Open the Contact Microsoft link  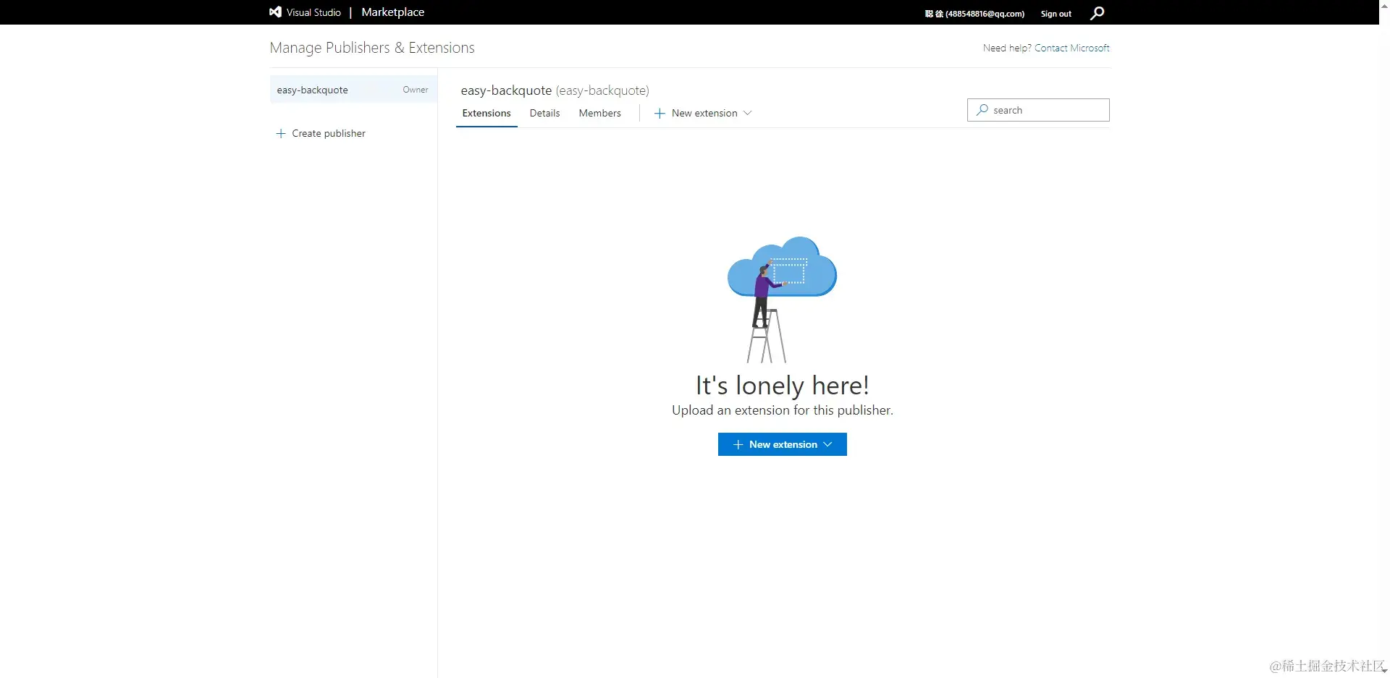[x=1072, y=48]
